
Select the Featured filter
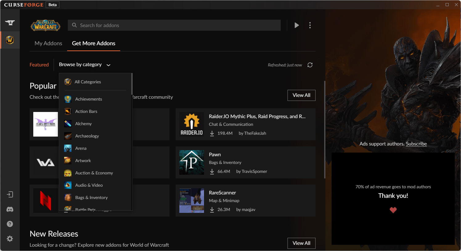tap(39, 65)
